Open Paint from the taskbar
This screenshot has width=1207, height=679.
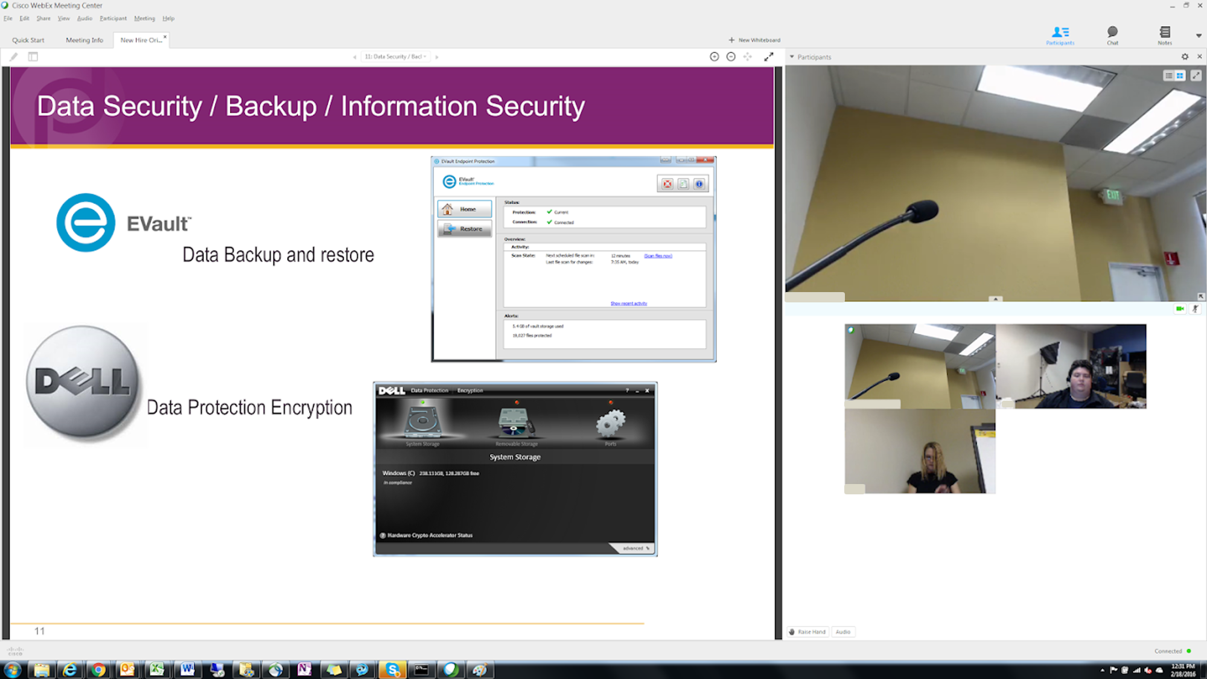[x=480, y=669]
